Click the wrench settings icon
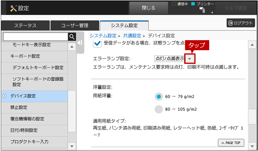 click(x=13, y=8)
